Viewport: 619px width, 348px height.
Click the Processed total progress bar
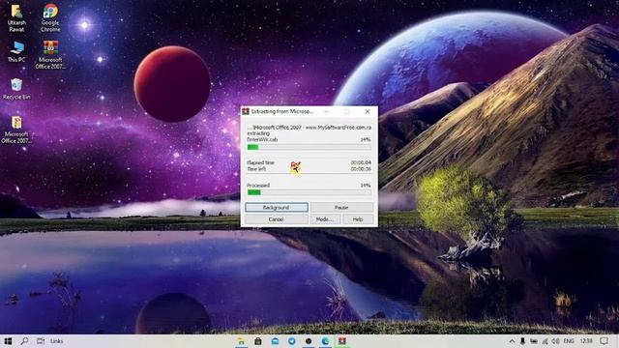309,192
